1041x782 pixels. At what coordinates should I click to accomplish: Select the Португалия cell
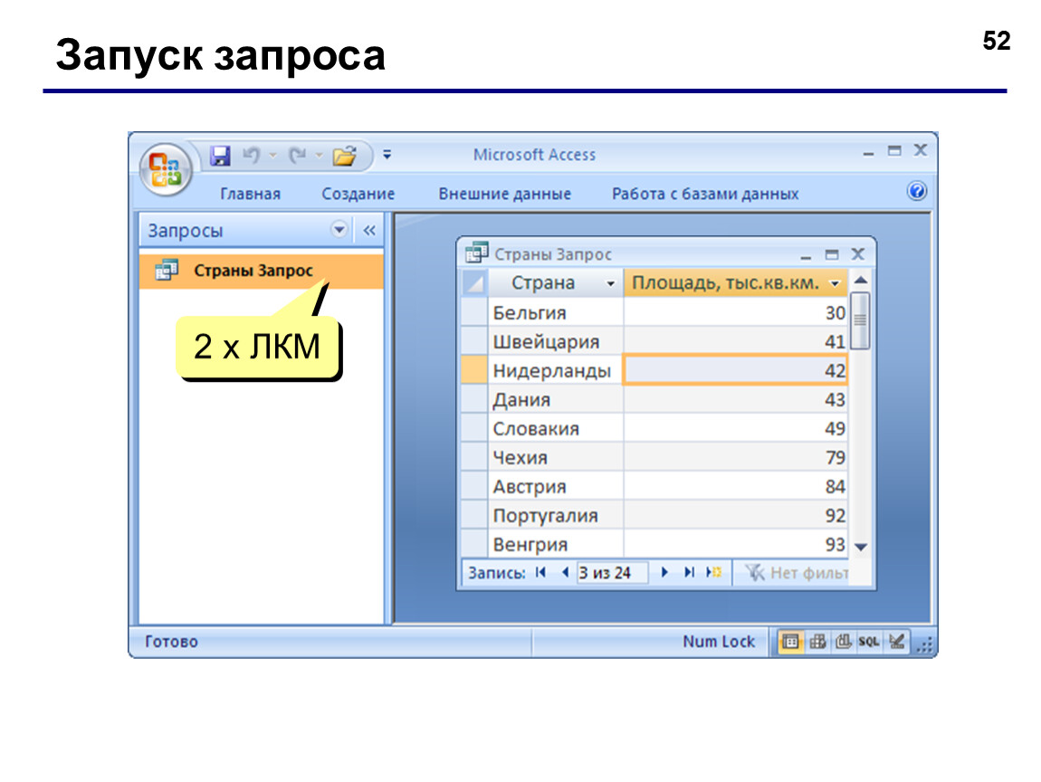pyautogui.click(x=556, y=516)
